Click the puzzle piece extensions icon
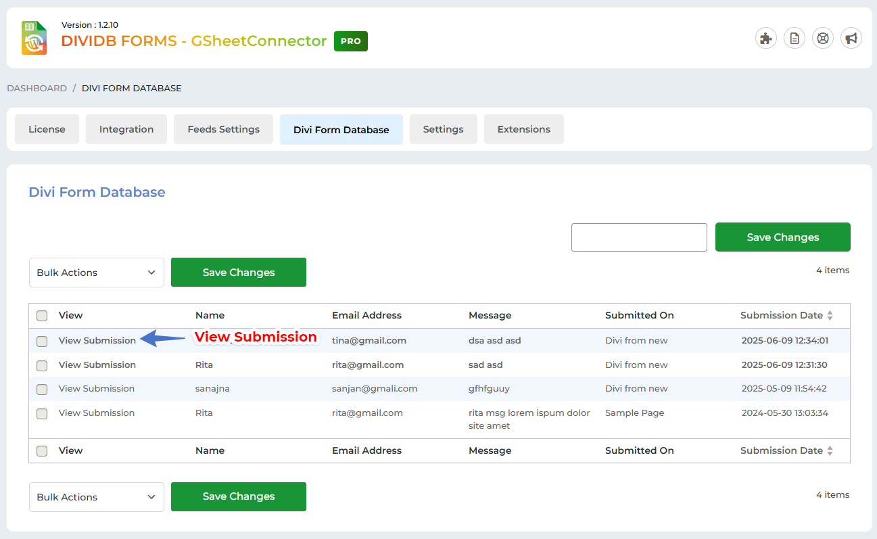Viewport: 877px width, 539px height. [766, 39]
